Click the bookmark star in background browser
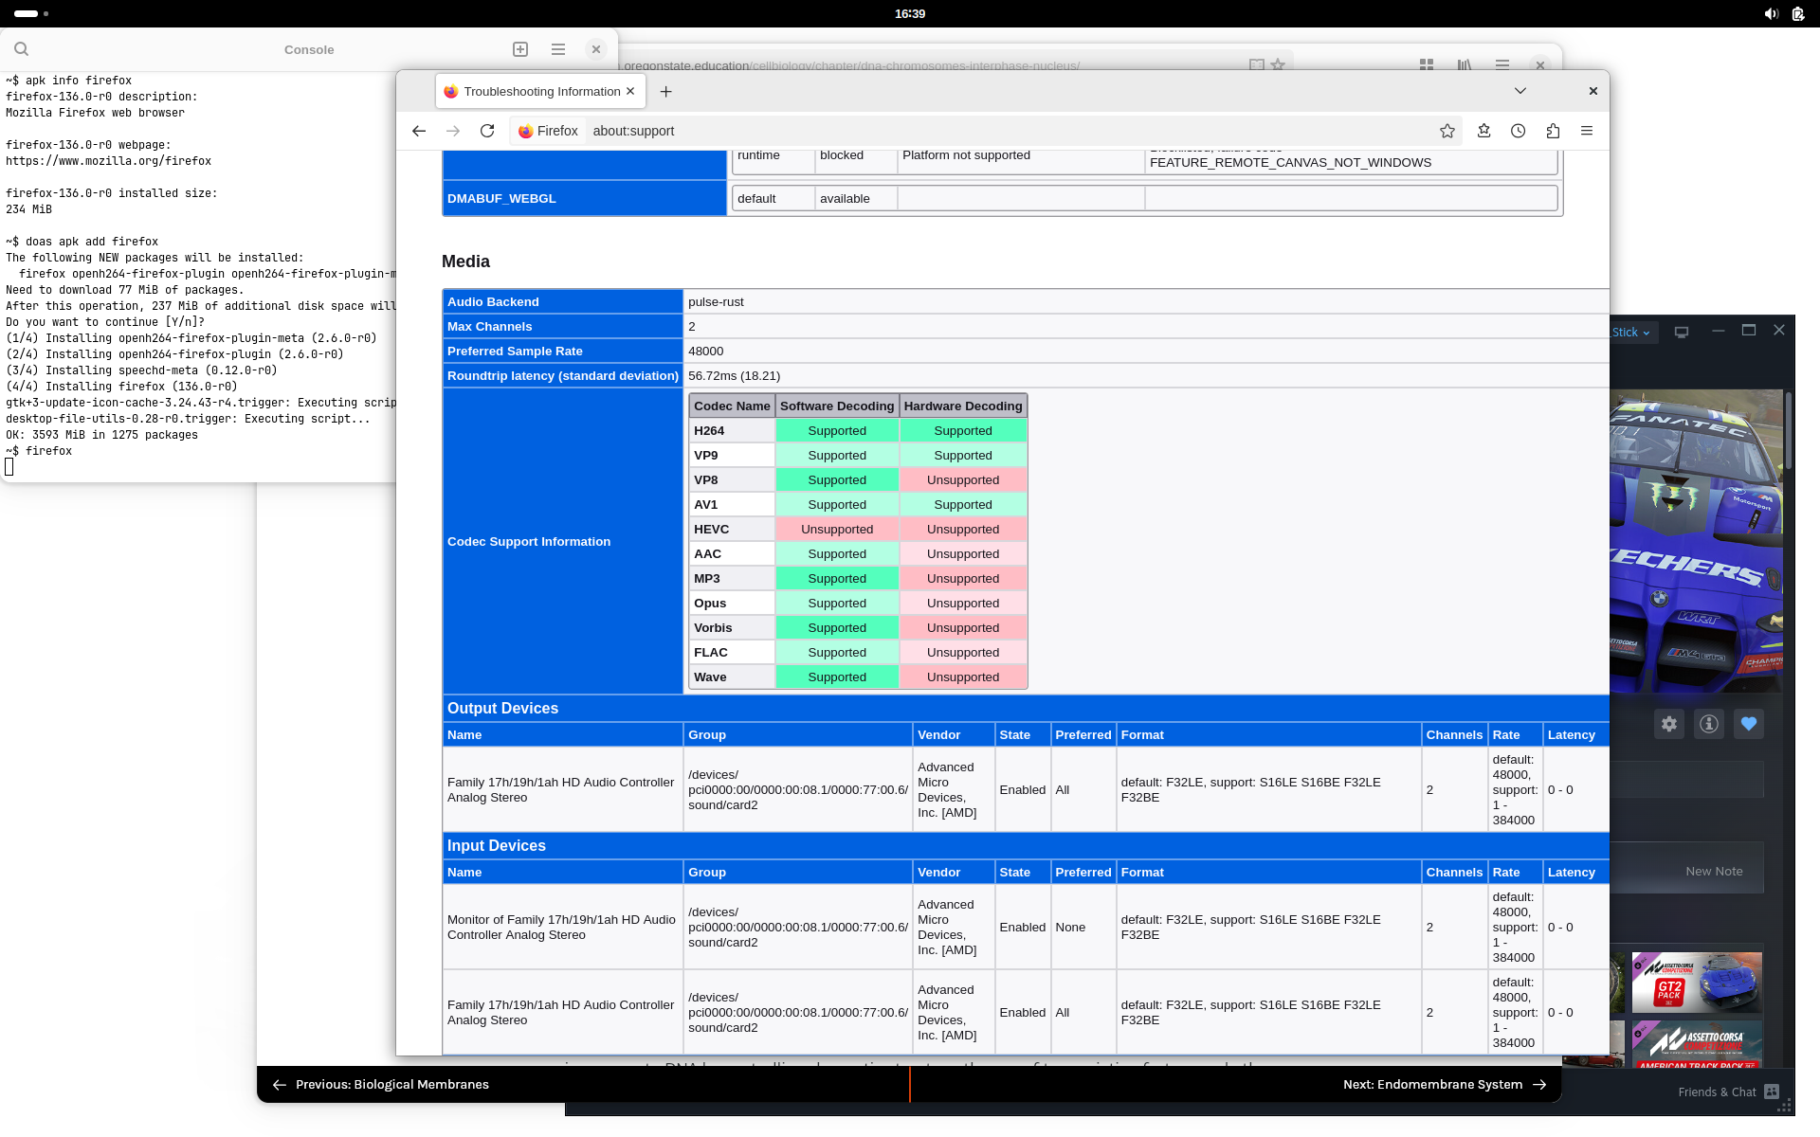 [1278, 64]
